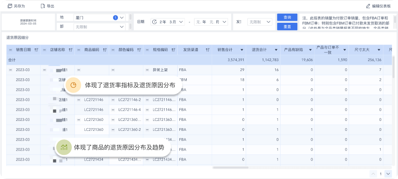Click the sort icon beside 销售日期
The image size is (398, 179).
36,50
